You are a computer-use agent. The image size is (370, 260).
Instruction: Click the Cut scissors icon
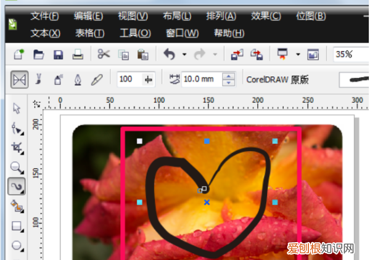point(103,55)
